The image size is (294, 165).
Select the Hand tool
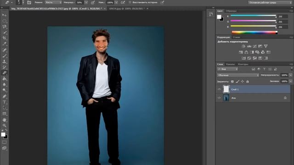click(4, 120)
